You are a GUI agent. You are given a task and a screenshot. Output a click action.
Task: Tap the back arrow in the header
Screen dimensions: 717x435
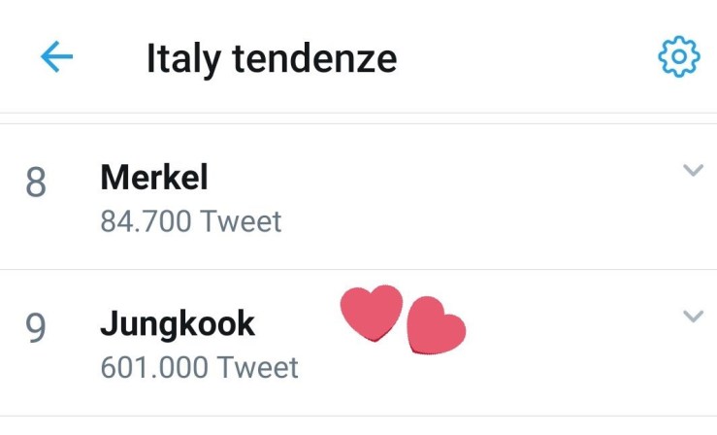(56, 58)
